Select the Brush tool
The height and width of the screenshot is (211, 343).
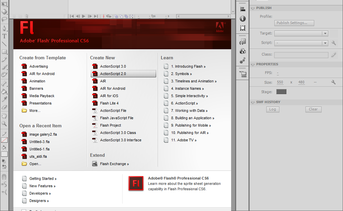(x=4, y=67)
